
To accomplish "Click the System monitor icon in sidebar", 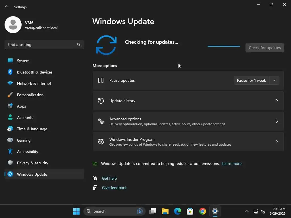I will (10, 60).
